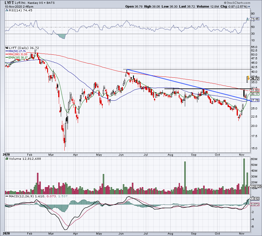This screenshot has width=262, height=236.
Task: Click the 74.45 RSI tag on right axis
Action: (x=254, y=19)
